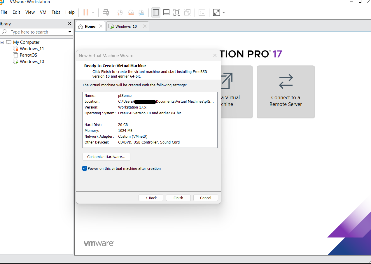
Task: Click the Unity mode toolbar icon
Action: click(x=188, y=12)
